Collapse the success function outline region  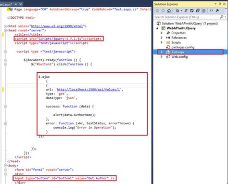pos(5,106)
